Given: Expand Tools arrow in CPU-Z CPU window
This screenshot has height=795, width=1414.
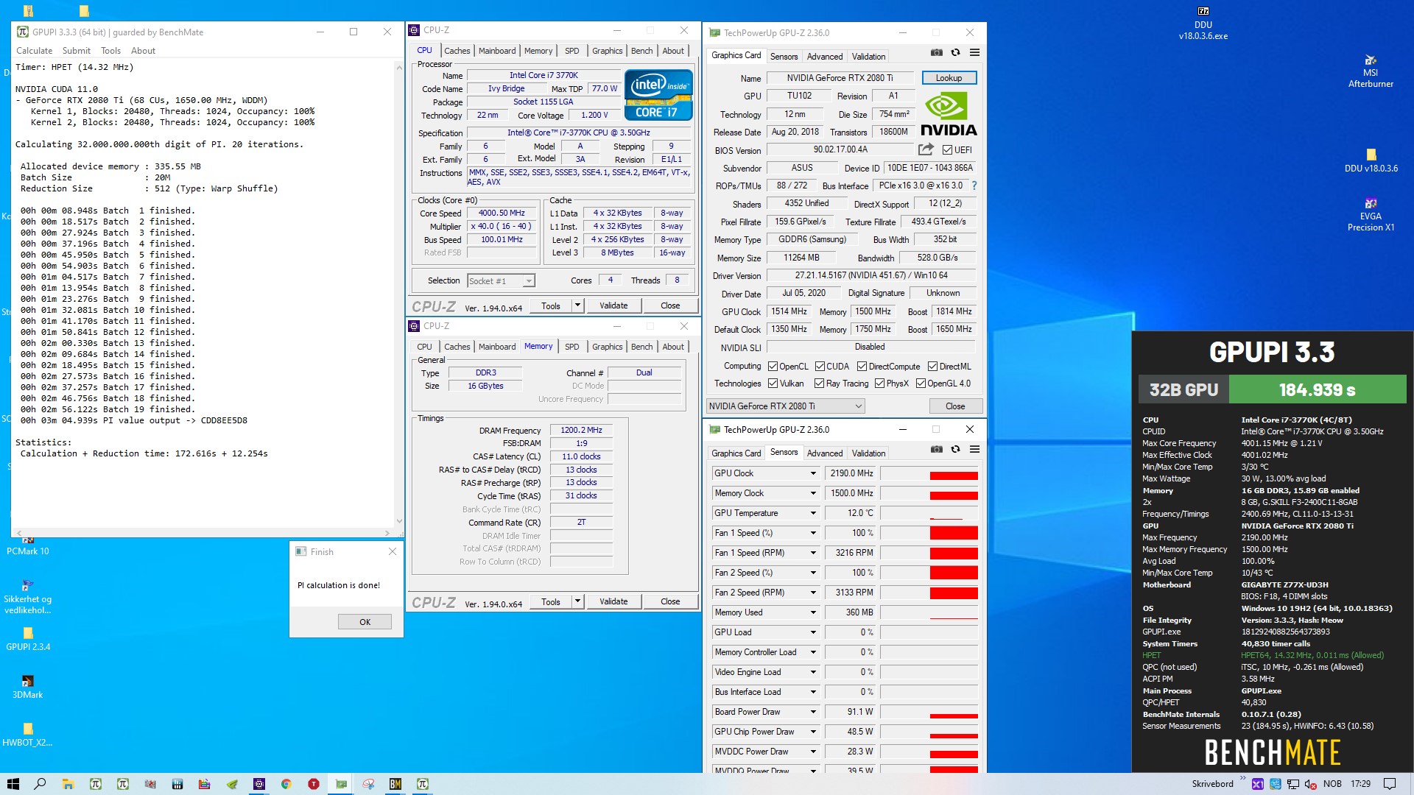Looking at the screenshot, I should point(578,305).
